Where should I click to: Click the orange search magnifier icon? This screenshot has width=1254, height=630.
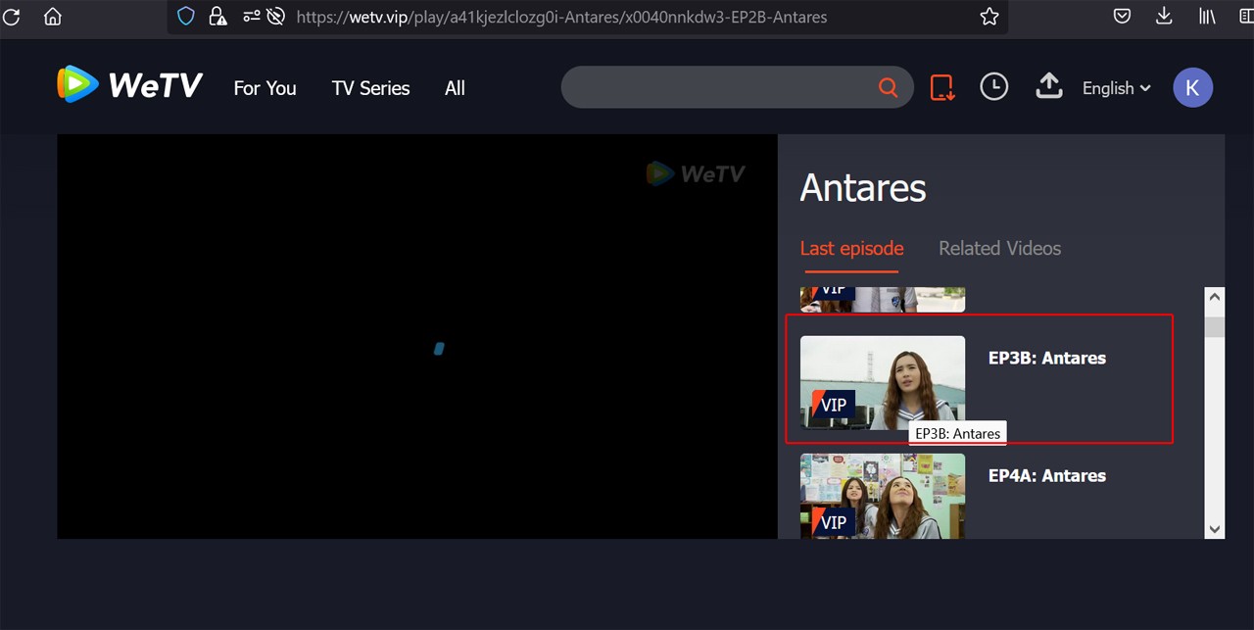888,88
